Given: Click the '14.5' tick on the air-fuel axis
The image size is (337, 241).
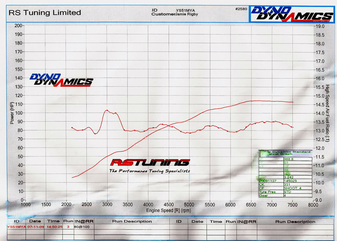Looking at the screenshot, I should [320, 105].
